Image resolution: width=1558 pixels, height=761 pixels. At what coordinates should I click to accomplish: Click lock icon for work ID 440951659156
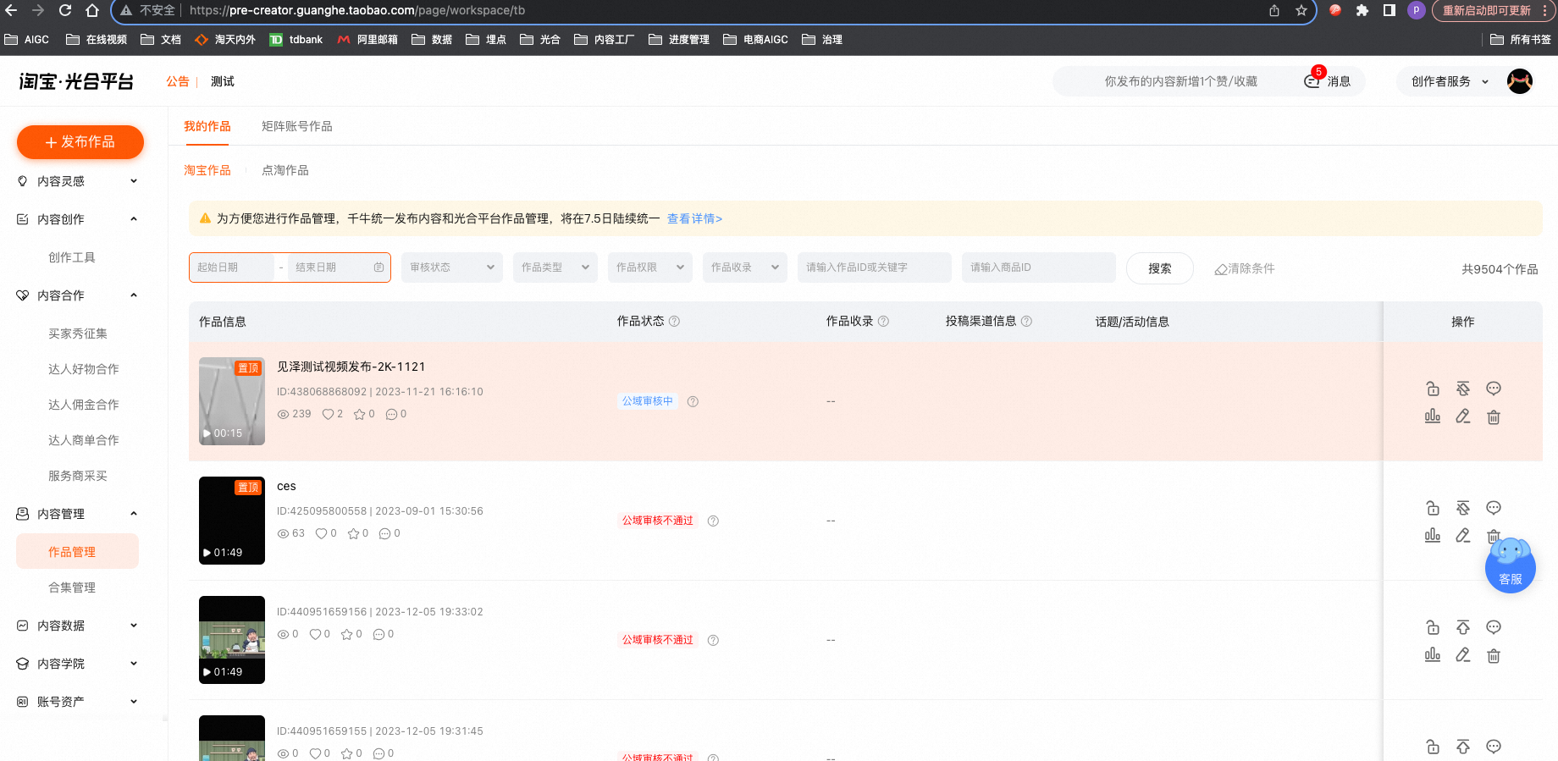tap(1433, 627)
